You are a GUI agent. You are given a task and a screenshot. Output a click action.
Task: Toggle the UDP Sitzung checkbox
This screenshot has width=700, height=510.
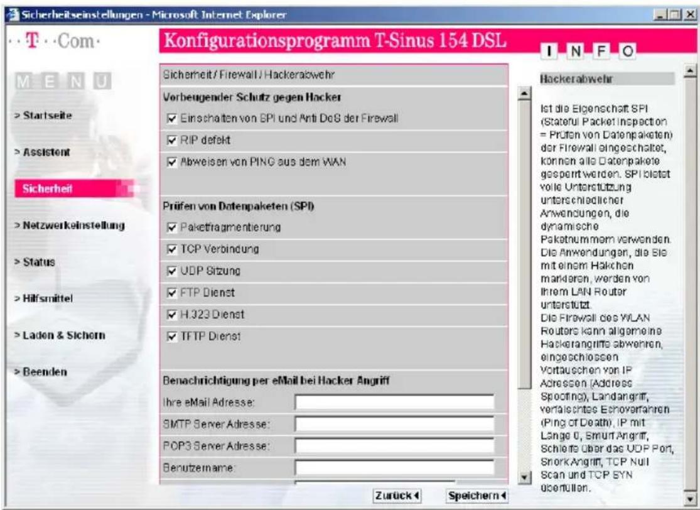click(172, 271)
